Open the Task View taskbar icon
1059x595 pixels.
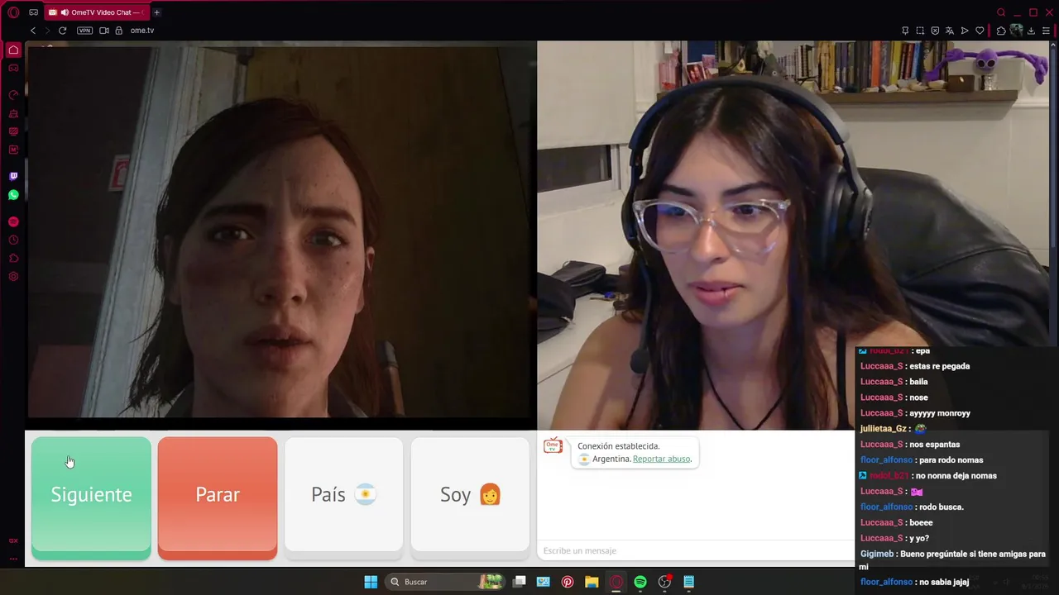520,582
